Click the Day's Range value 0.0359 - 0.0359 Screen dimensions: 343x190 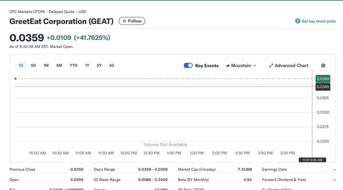153,169
